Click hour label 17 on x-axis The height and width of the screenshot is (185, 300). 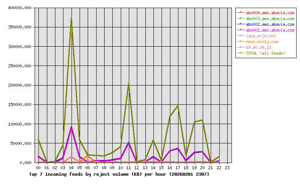tap(178, 168)
